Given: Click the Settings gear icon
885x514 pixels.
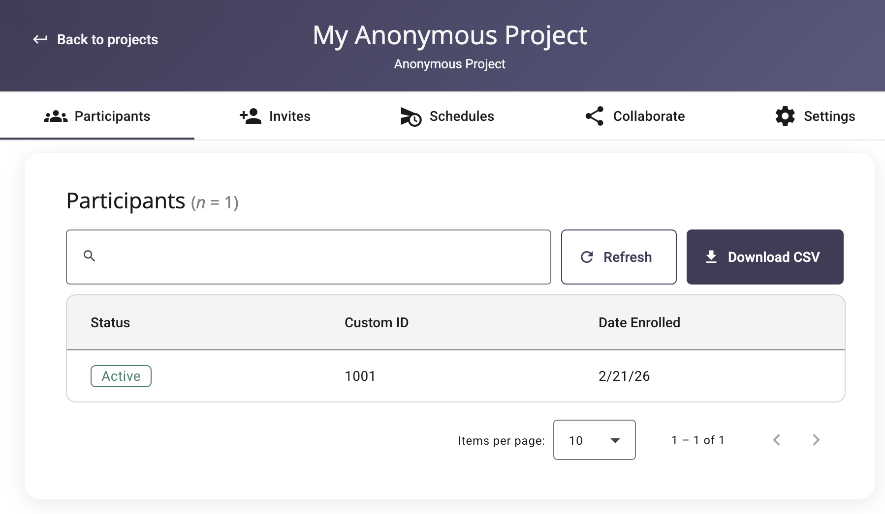Looking at the screenshot, I should point(785,116).
